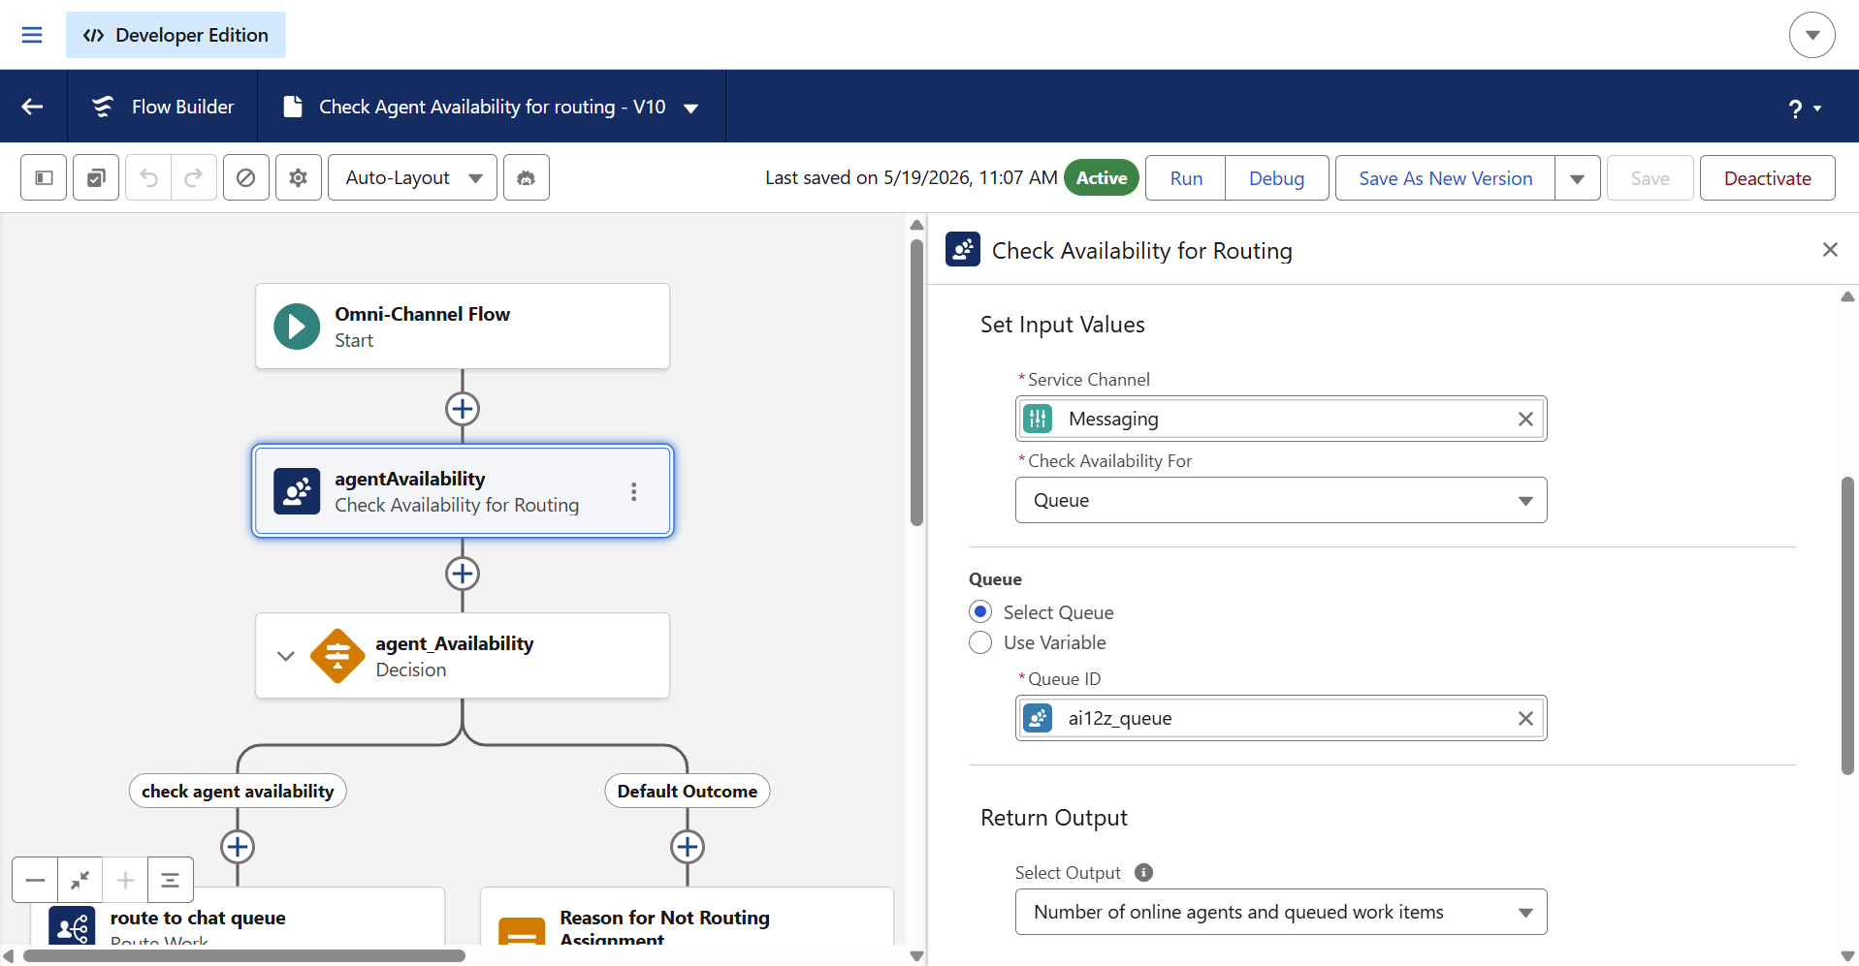The image size is (1859, 966).
Task: Open the Auto-Layout dropdown
Action: [412, 177]
